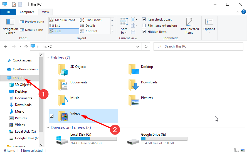Switch to Details layout
Viewport: 247px width, 154px height.
88,26
